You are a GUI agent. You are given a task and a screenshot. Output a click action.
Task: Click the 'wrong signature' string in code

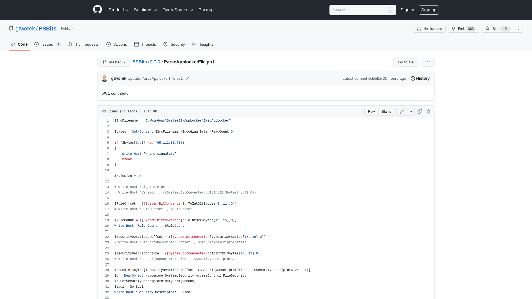(160, 154)
